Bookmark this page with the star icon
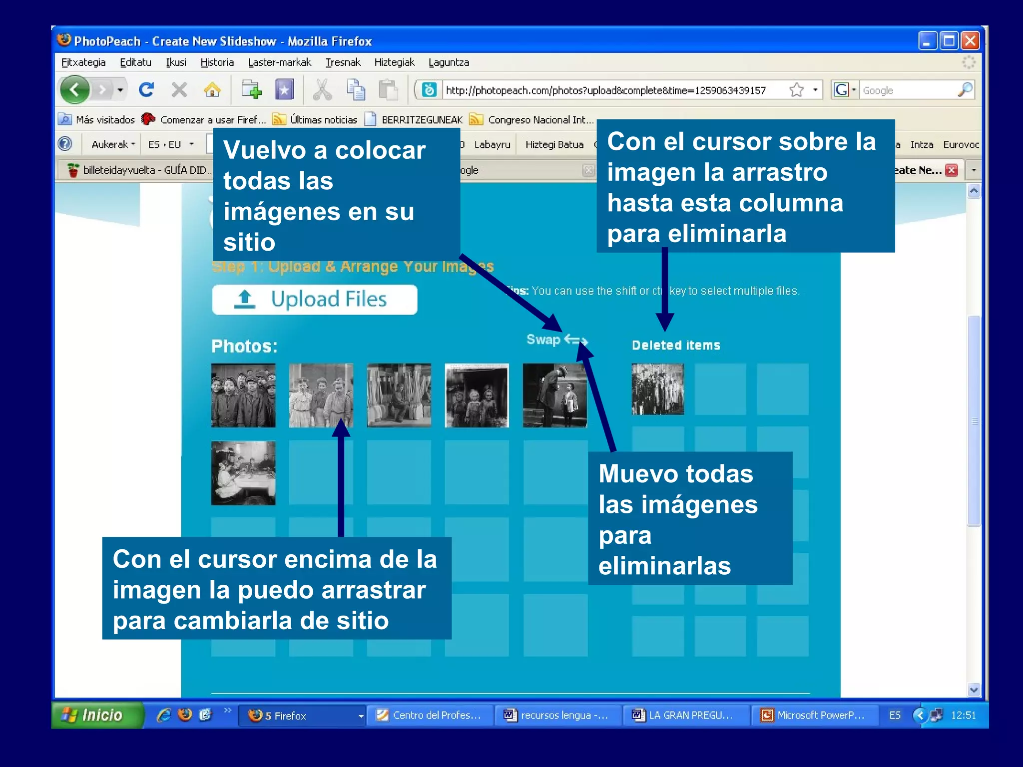 (x=797, y=90)
